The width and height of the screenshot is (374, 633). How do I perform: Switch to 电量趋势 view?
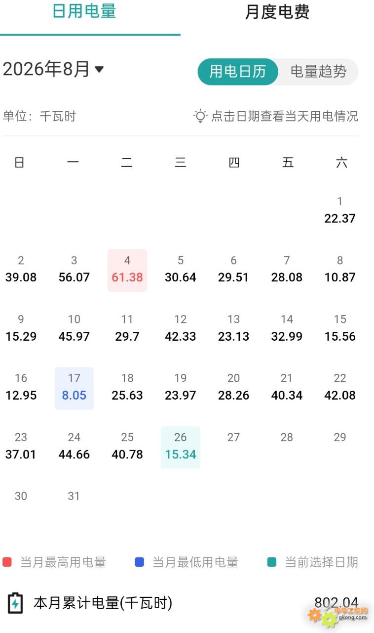click(x=318, y=72)
